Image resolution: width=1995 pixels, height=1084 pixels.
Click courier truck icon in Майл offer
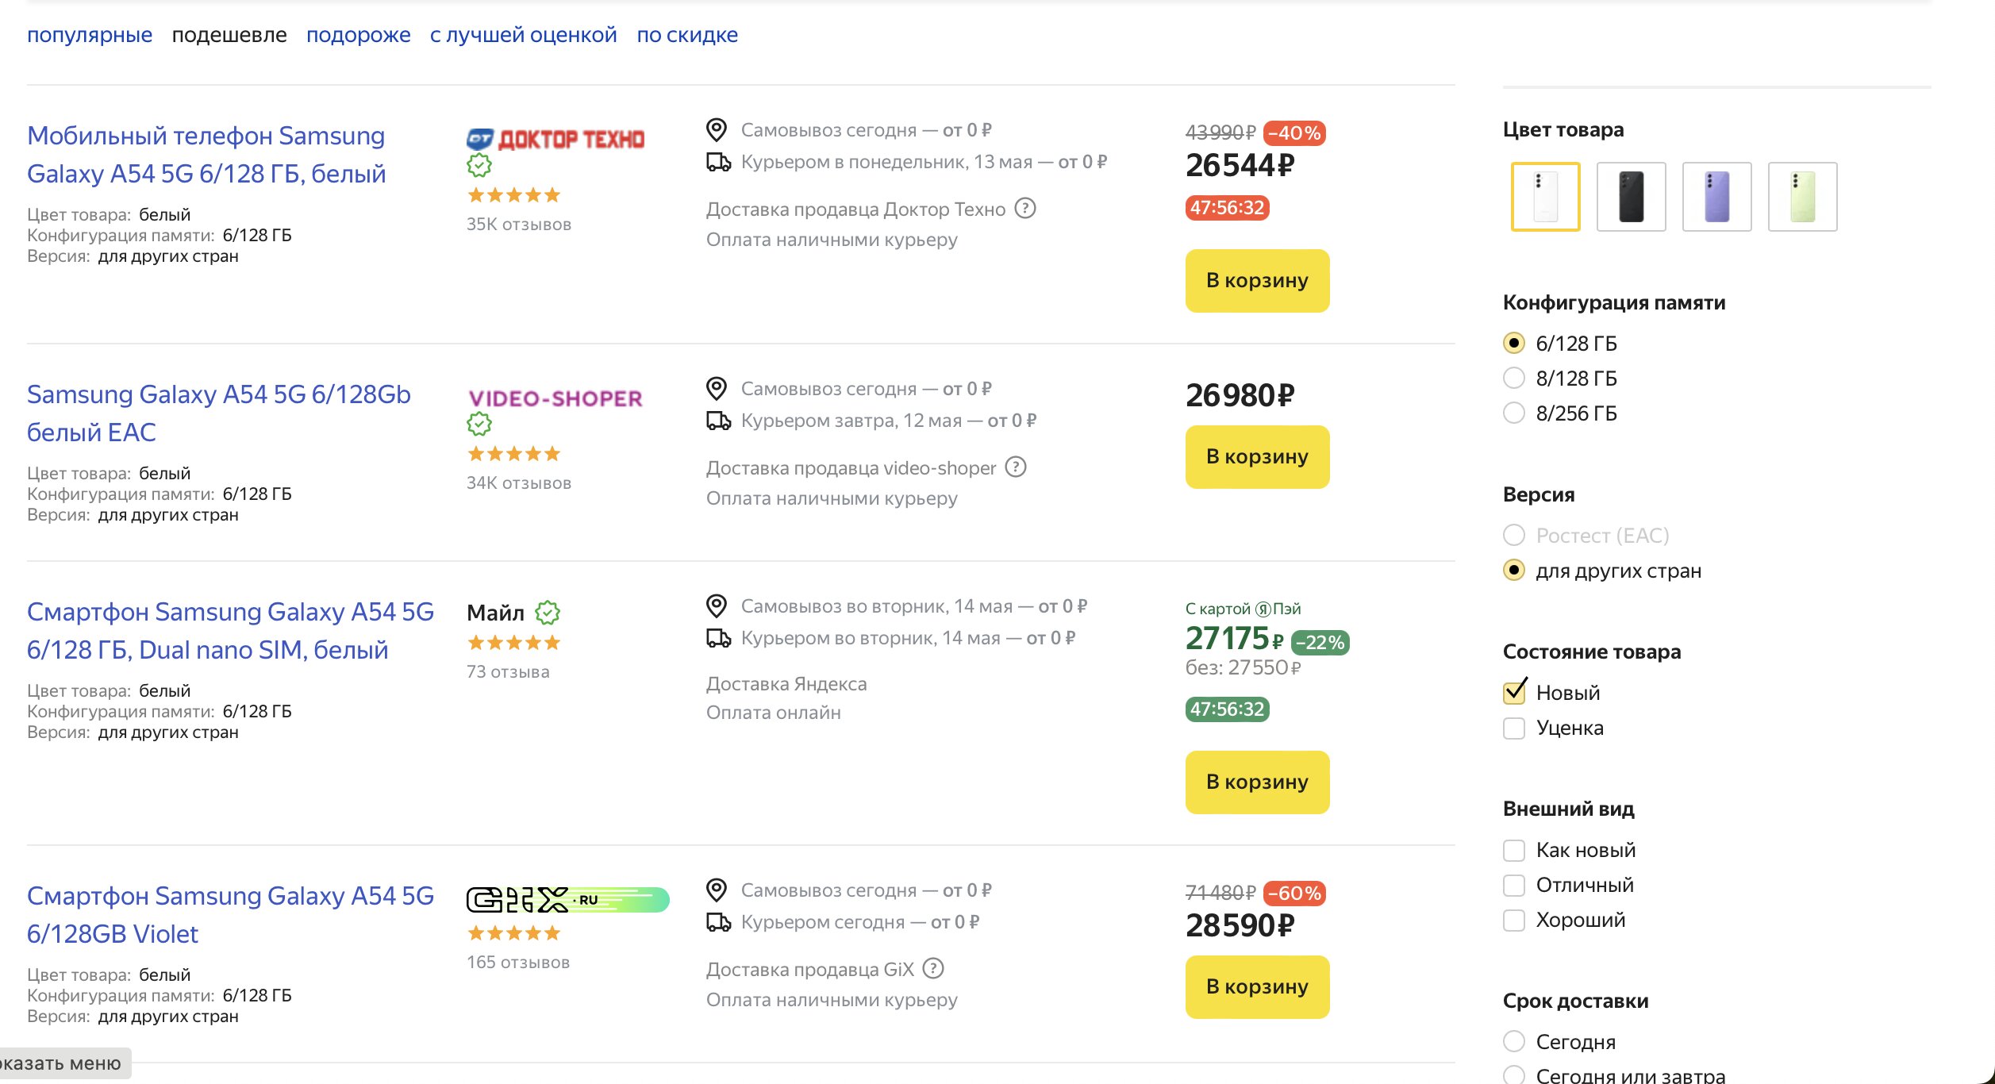click(719, 639)
